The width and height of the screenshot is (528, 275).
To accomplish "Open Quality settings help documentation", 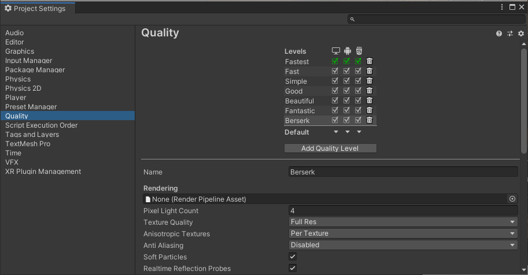I will [499, 34].
